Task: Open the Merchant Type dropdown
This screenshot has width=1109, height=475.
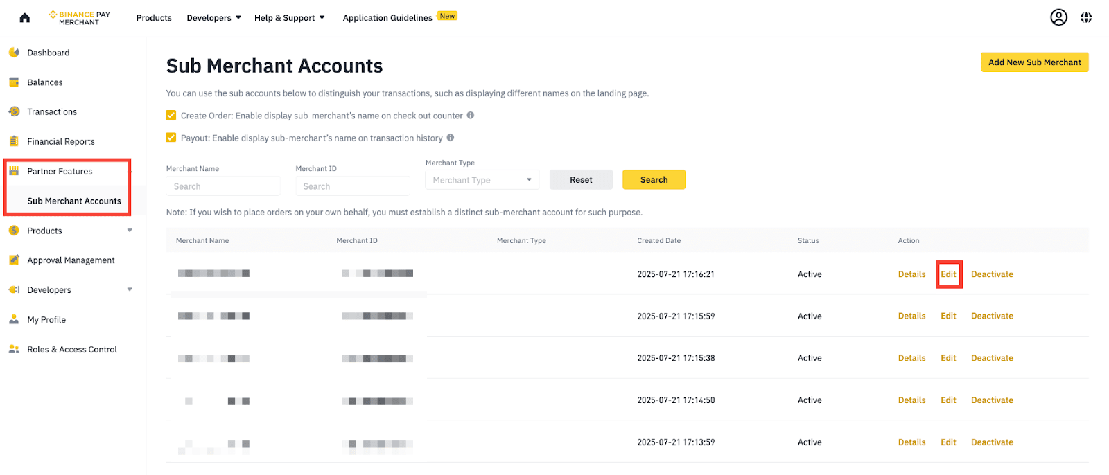Action: pyautogui.click(x=482, y=180)
